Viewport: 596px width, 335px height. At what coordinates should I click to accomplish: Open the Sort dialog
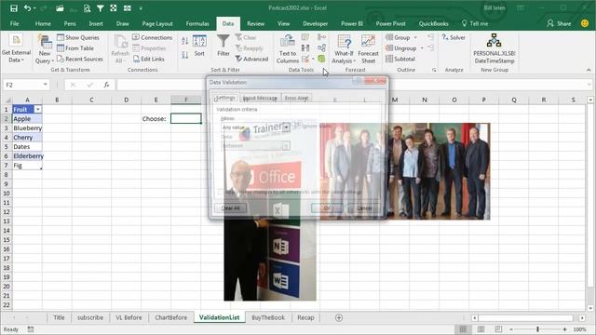199,46
